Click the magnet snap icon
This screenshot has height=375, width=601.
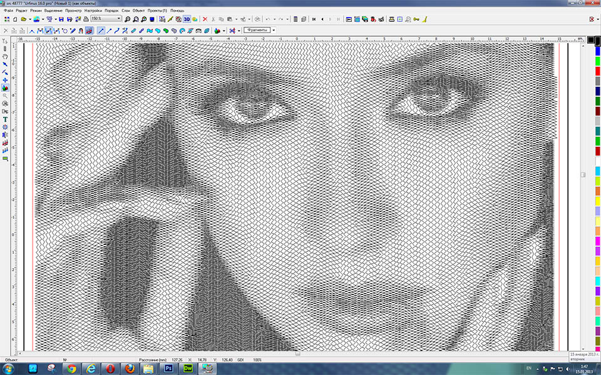(x=81, y=30)
